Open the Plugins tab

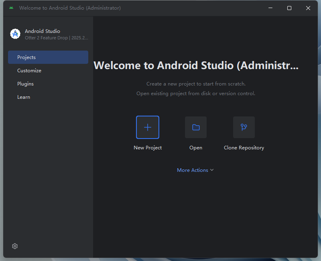(48, 84)
